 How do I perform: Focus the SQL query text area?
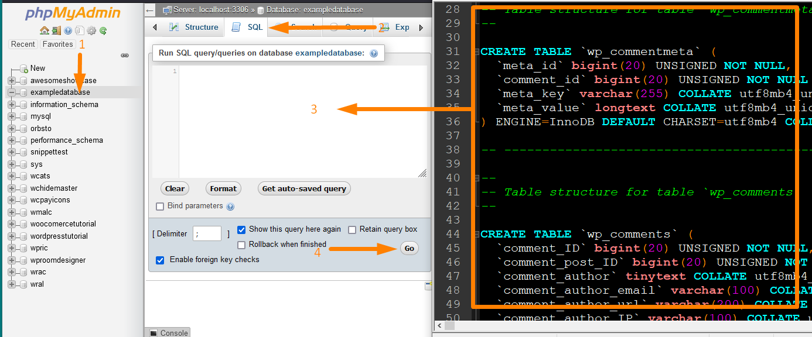click(290, 122)
